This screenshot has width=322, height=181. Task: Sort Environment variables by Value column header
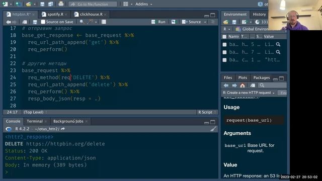point(269,37)
